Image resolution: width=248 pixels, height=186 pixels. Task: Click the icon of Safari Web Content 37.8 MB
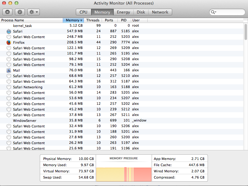click(x=9, y=115)
